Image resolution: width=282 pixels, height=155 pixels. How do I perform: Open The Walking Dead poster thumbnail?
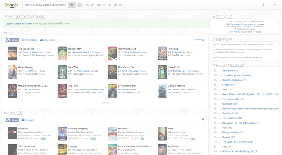pyautogui.click(x=112, y=53)
